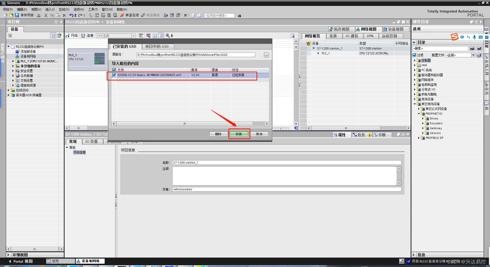
Task: Click the search-in-project binoculars icon
Action: pyautogui.click(x=239, y=16)
